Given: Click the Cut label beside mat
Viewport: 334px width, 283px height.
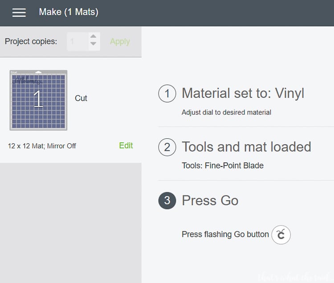Looking at the screenshot, I should tap(81, 98).
